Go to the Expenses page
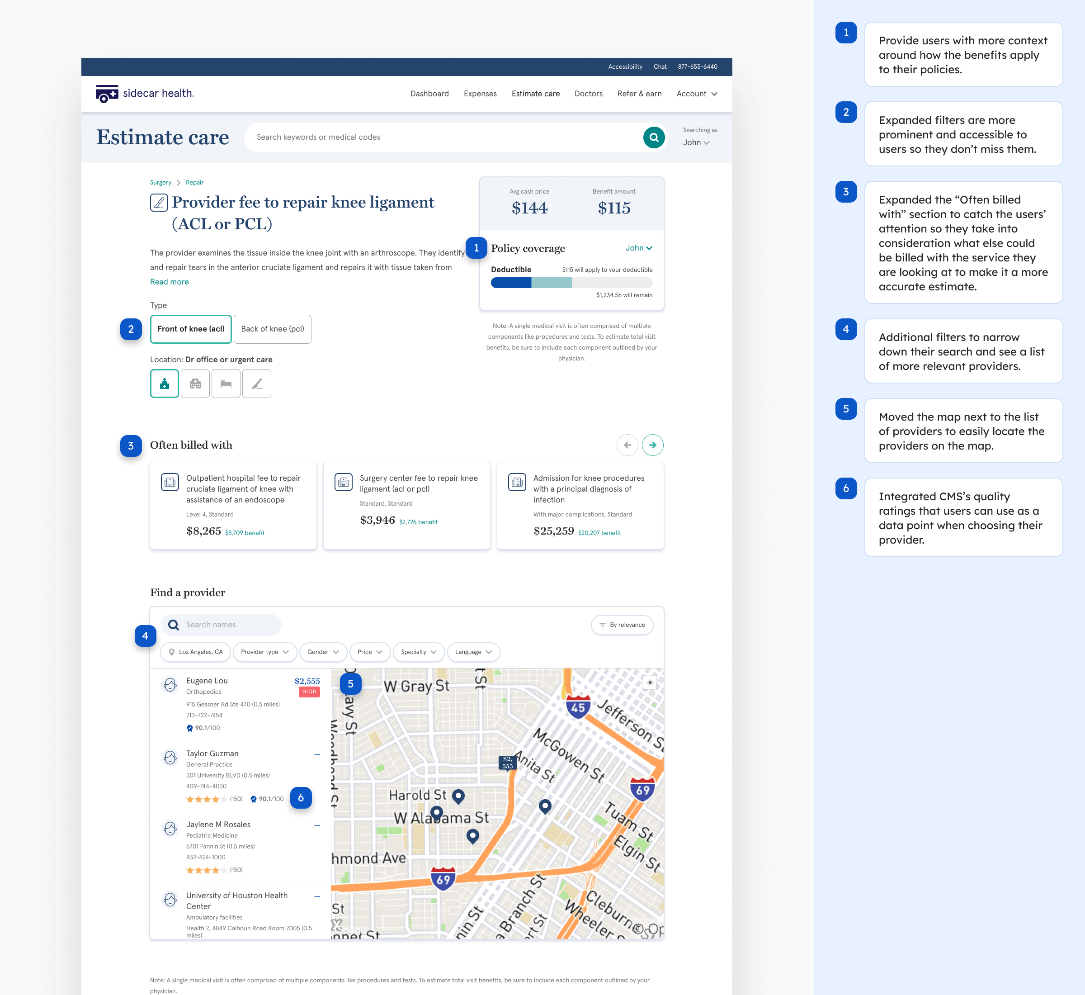Image resolution: width=1085 pixels, height=995 pixels. pos(480,94)
